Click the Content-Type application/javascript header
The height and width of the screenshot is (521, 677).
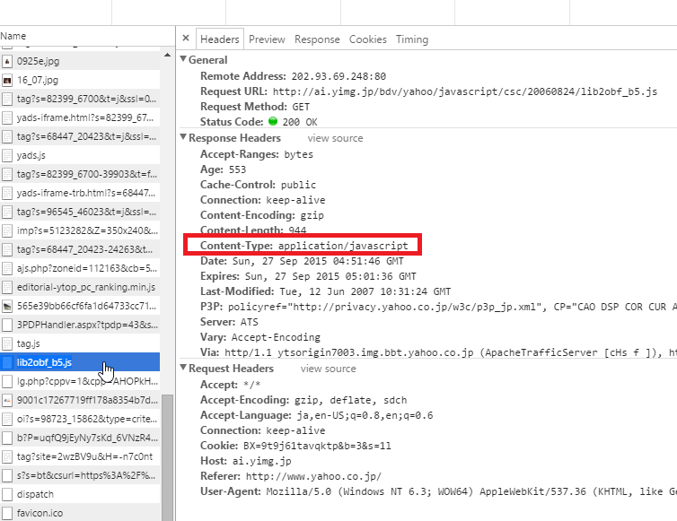(304, 246)
